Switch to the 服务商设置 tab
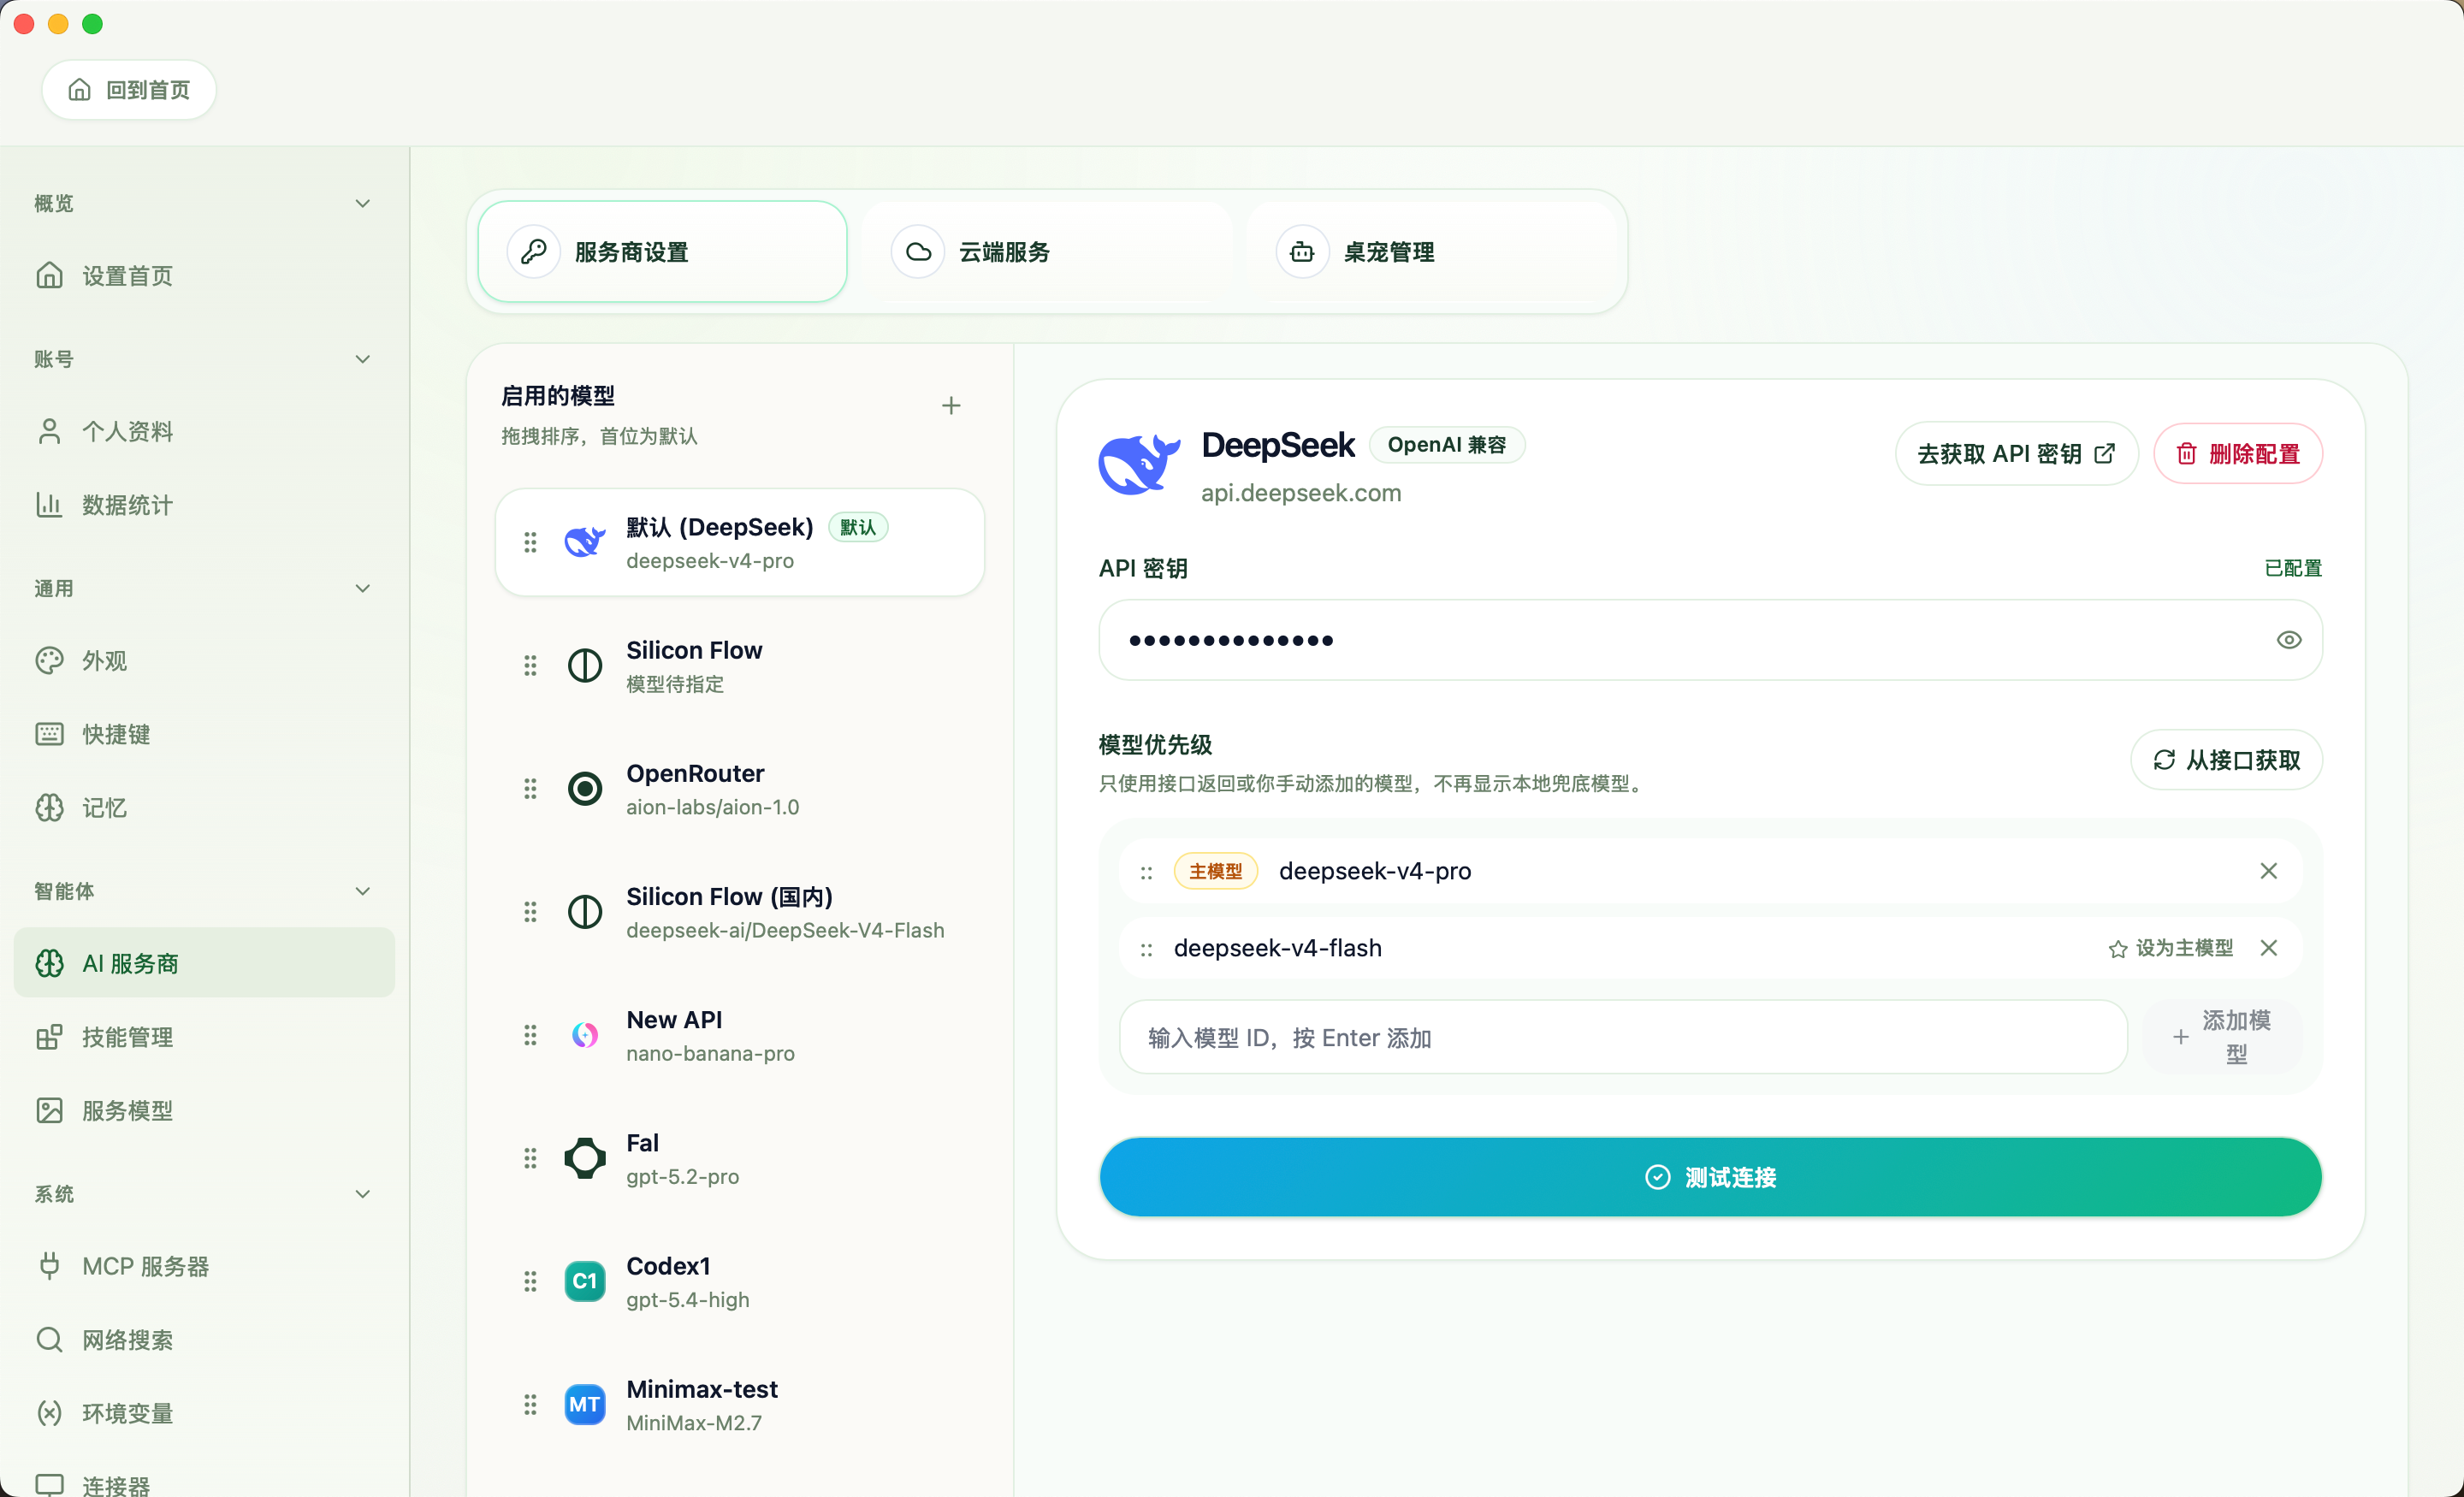The width and height of the screenshot is (2464, 1497). click(662, 252)
